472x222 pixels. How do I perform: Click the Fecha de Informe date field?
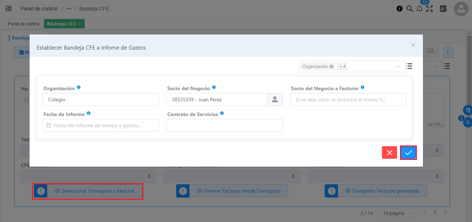pyautogui.click(x=101, y=125)
